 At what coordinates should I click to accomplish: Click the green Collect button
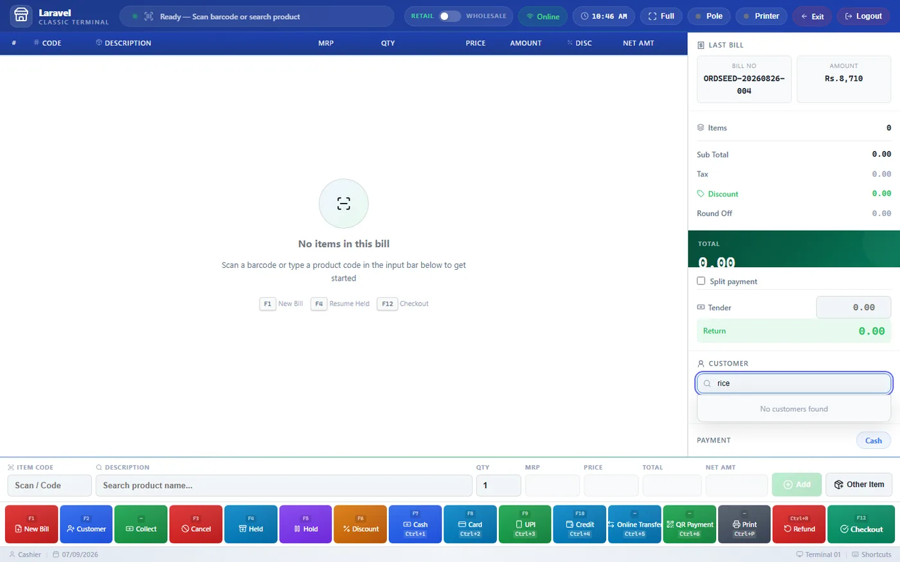[x=141, y=524]
